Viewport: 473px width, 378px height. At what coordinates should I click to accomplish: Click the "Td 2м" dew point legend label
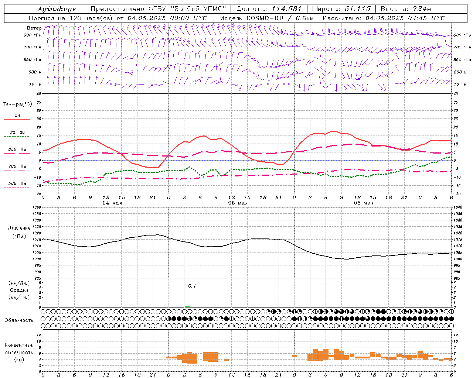[17, 132]
